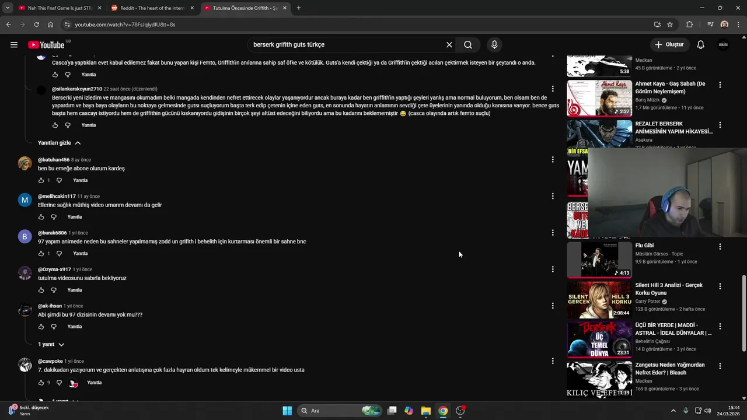
Task: Show hidden system tray icons chevron
Action: point(673,411)
